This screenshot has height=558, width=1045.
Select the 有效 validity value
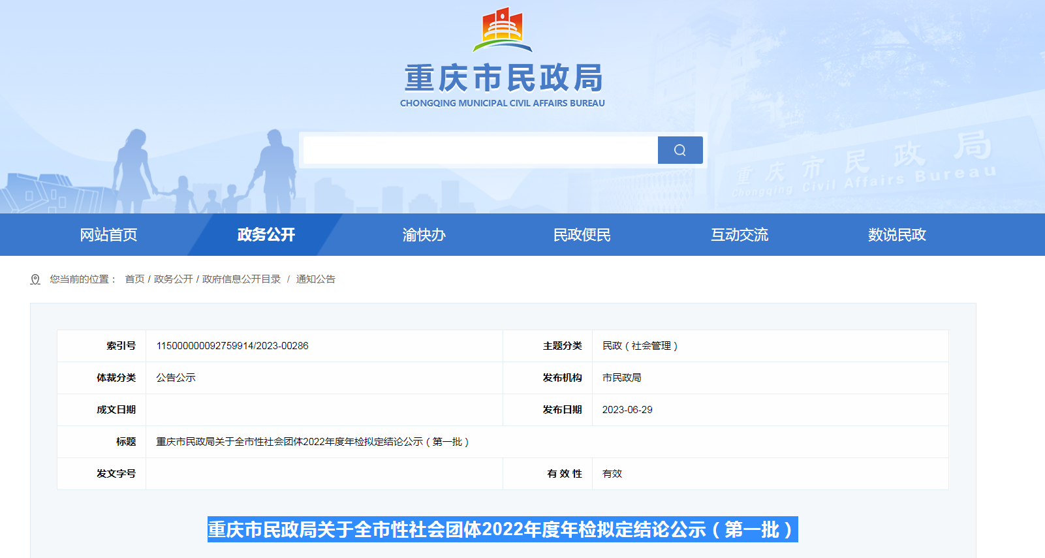coord(612,474)
